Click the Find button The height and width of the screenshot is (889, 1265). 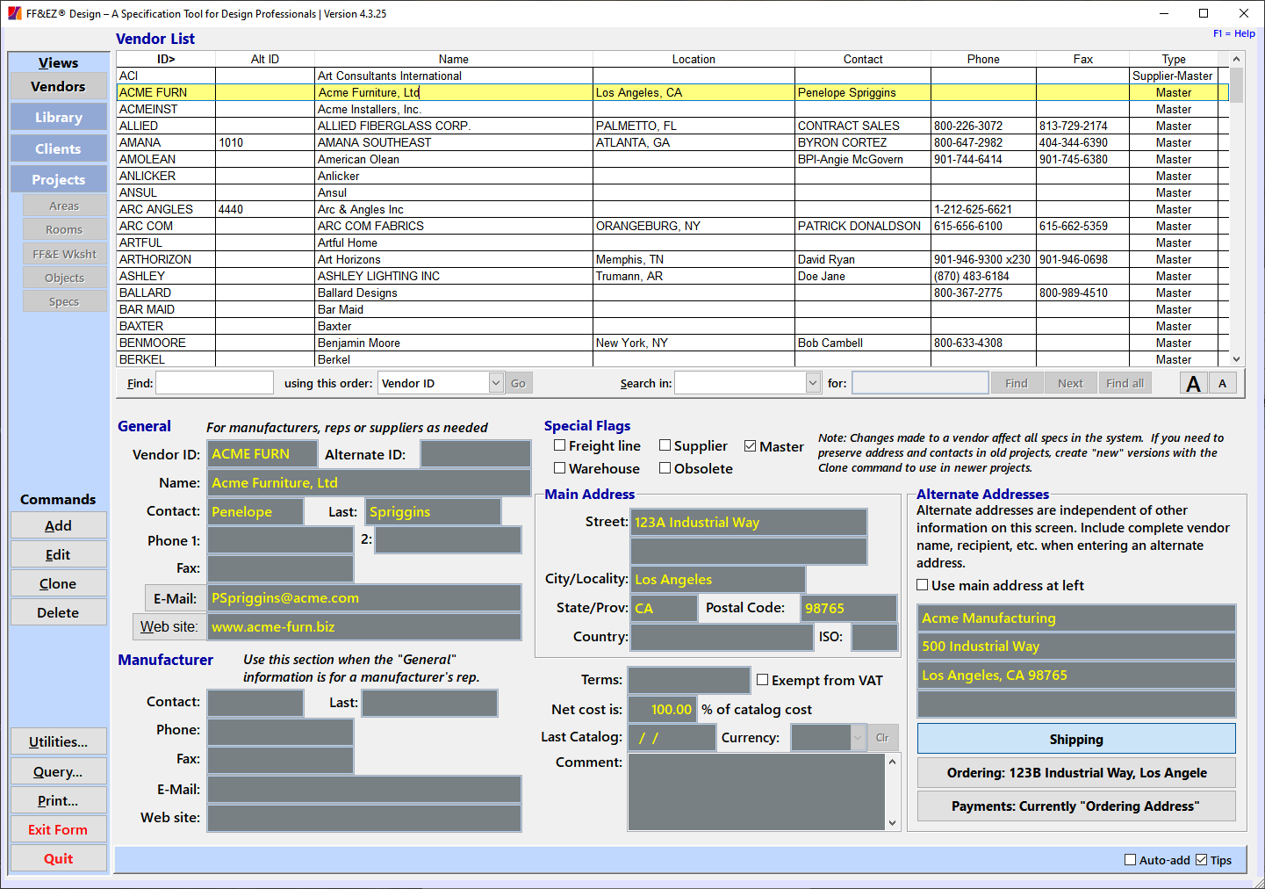click(1017, 383)
